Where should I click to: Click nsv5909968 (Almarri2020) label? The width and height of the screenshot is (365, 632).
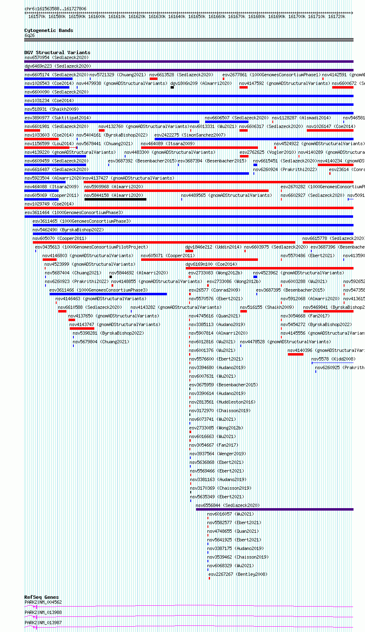114,187
